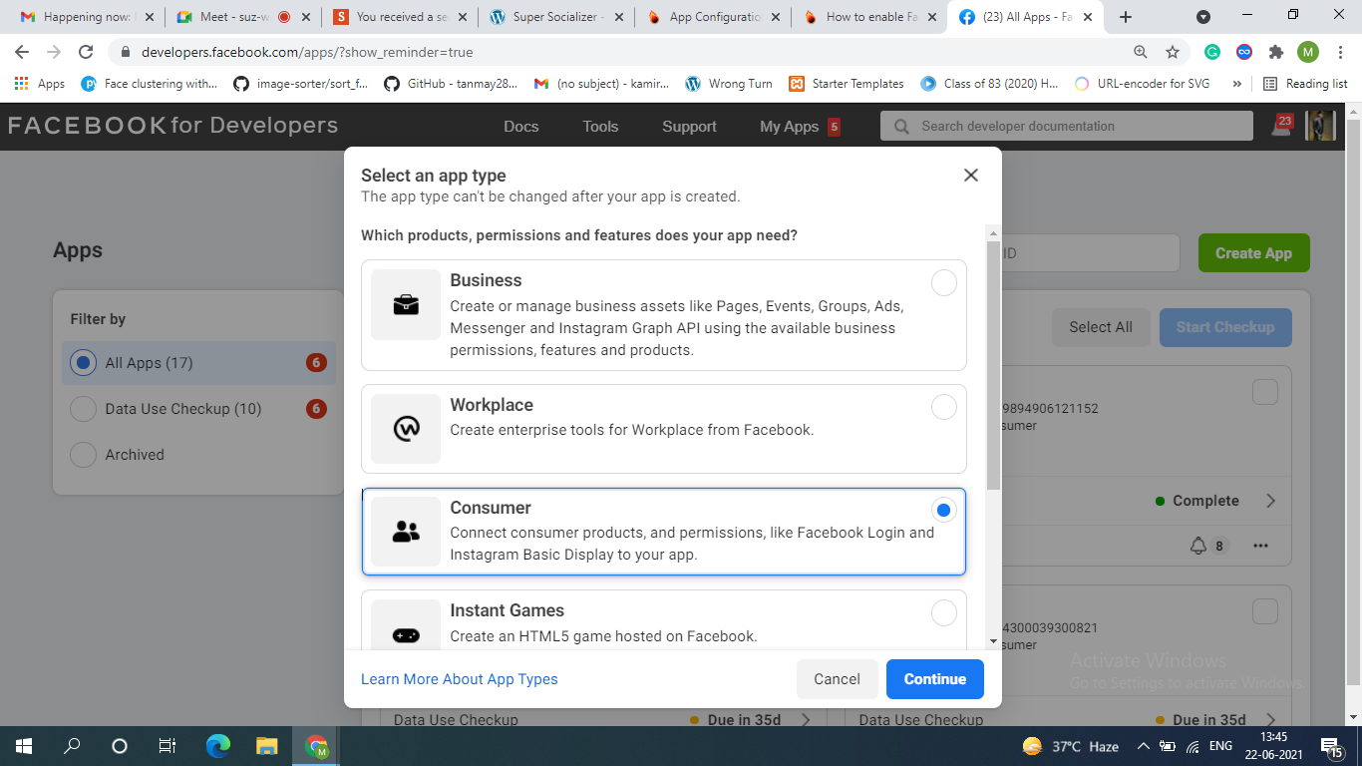Open Microsoft Edge from the taskbar
This screenshot has height=766, width=1362.
(218, 746)
